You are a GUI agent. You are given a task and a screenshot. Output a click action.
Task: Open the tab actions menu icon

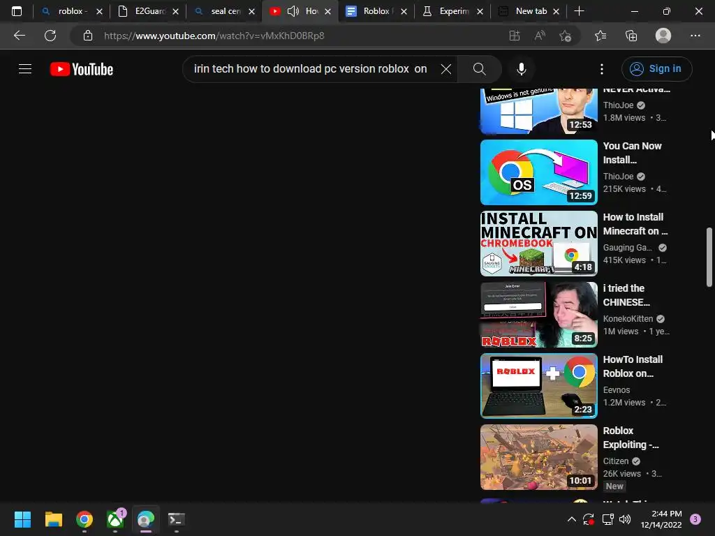pyautogui.click(x=17, y=11)
